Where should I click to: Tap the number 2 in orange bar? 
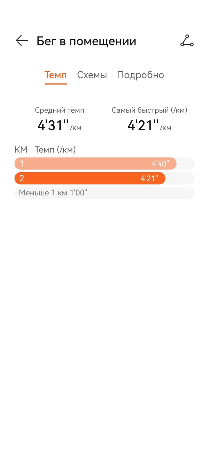(22, 178)
